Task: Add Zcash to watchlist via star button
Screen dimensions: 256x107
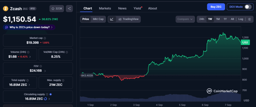Action: click(x=57, y=9)
